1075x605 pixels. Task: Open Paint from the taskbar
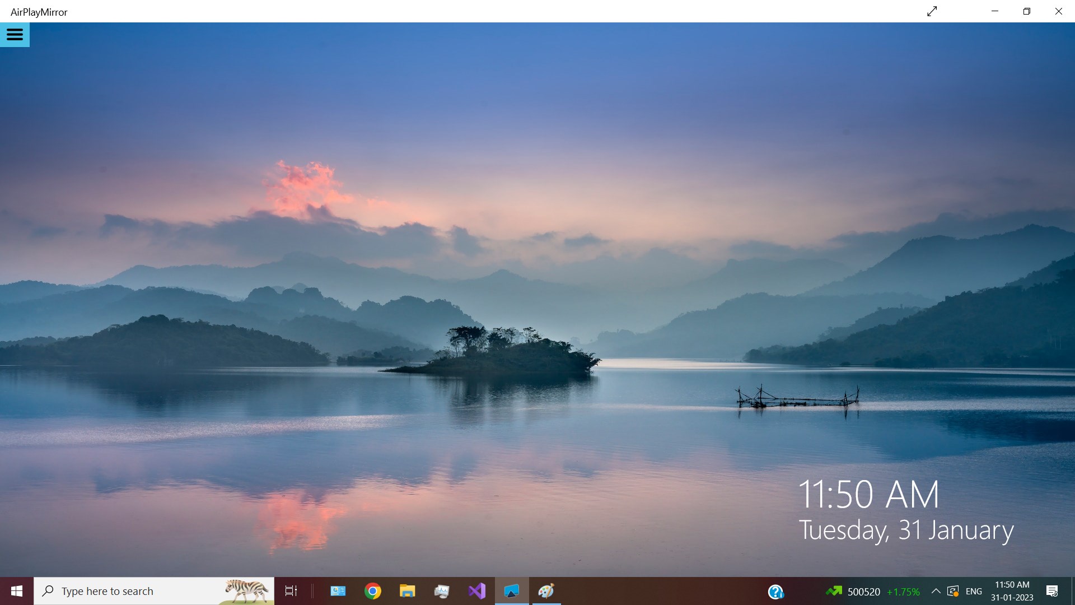[547, 591]
